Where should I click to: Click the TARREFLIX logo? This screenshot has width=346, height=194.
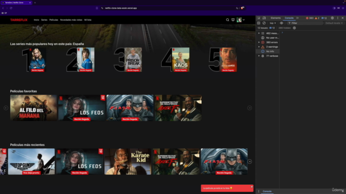19,20
